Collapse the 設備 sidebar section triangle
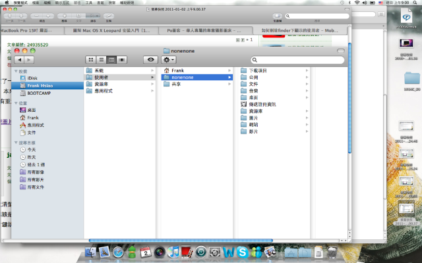Viewport: 422px width, 263px height. click(x=16, y=71)
